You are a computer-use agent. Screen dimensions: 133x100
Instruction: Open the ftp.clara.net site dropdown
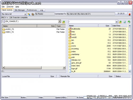25,14
